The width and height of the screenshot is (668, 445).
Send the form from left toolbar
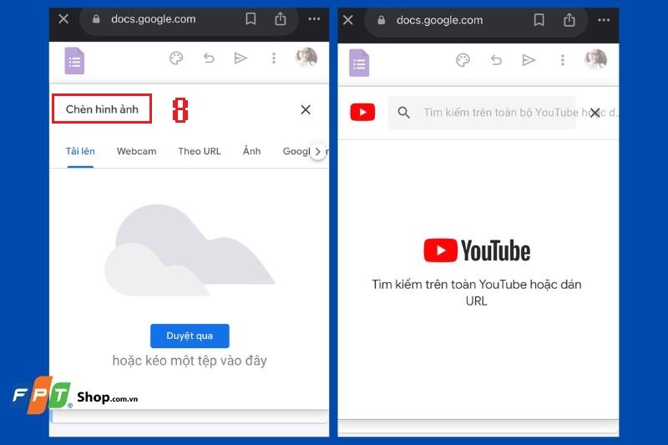(x=240, y=58)
